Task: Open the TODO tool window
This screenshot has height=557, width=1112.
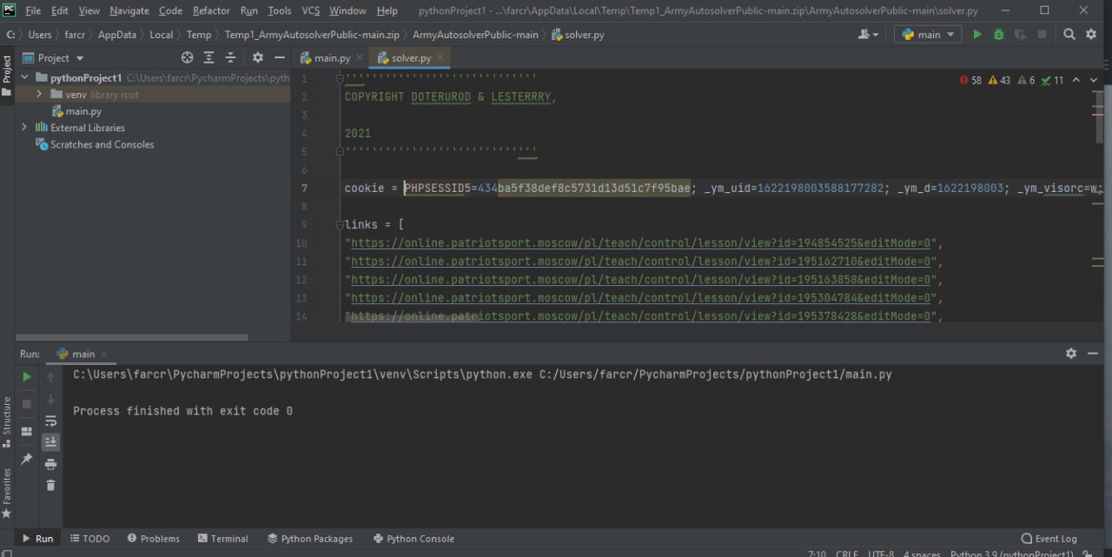Action: click(x=89, y=539)
